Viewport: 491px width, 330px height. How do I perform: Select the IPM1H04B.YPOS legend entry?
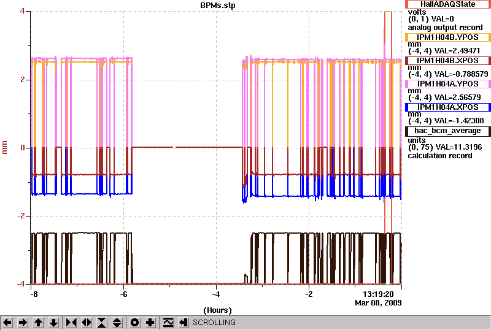pos(448,37)
